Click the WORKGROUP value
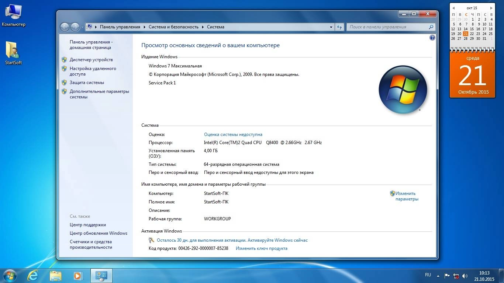The height and width of the screenshot is (283, 504). point(217,219)
